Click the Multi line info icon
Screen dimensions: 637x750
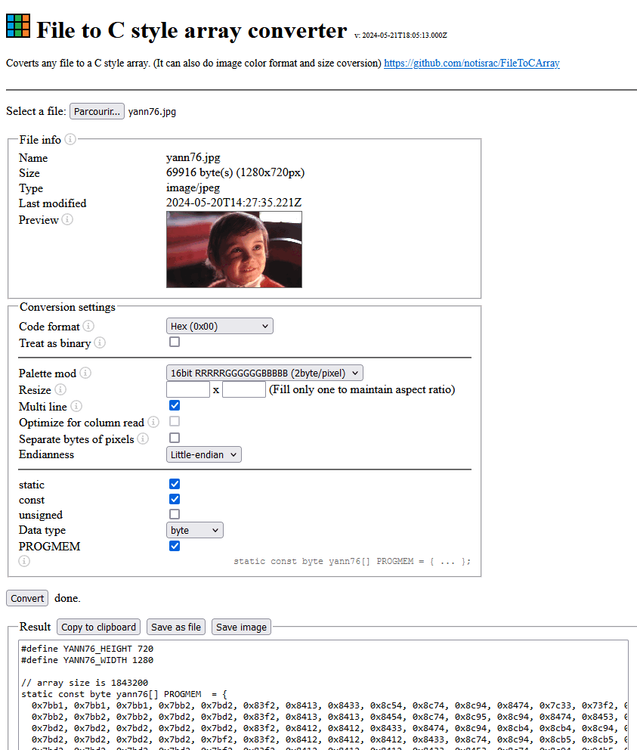[76, 407]
